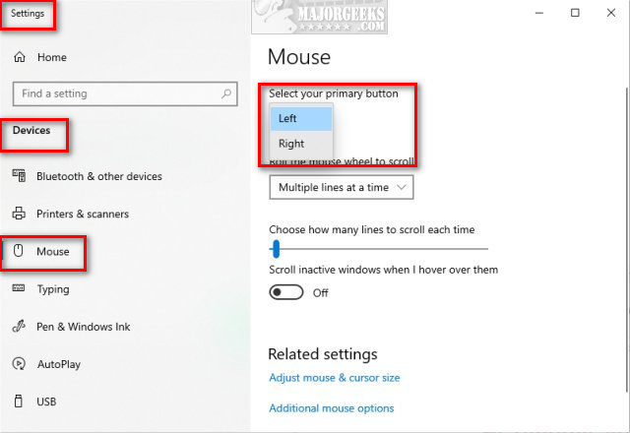Click the Bluetooth & other devices icon
630x433 pixels.
tap(19, 176)
